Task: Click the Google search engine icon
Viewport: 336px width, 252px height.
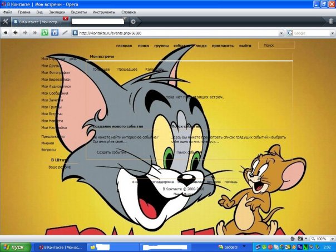Action: (290, 33)
